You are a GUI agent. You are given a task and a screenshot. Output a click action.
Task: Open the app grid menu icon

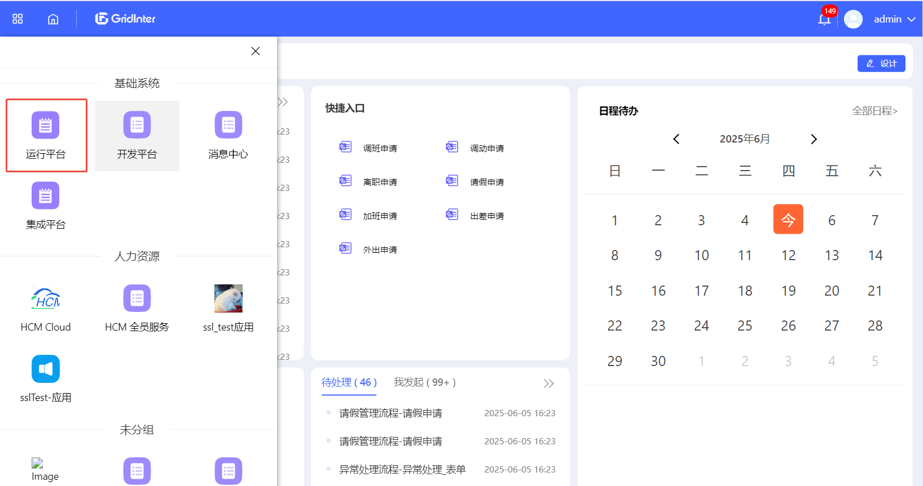click(x=17, y=19)
